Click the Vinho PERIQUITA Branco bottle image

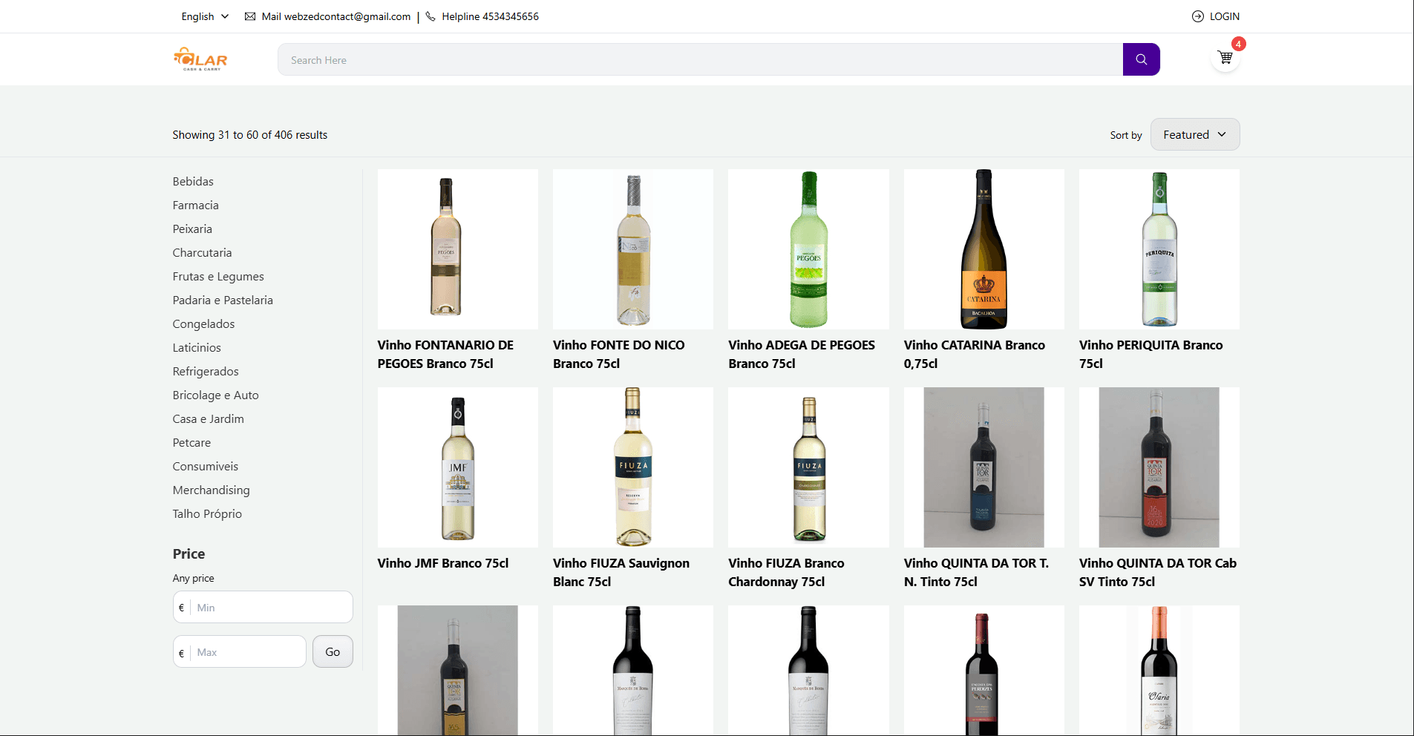click(1159, 249)
